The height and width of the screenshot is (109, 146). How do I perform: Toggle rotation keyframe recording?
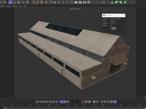coord(105,102)
